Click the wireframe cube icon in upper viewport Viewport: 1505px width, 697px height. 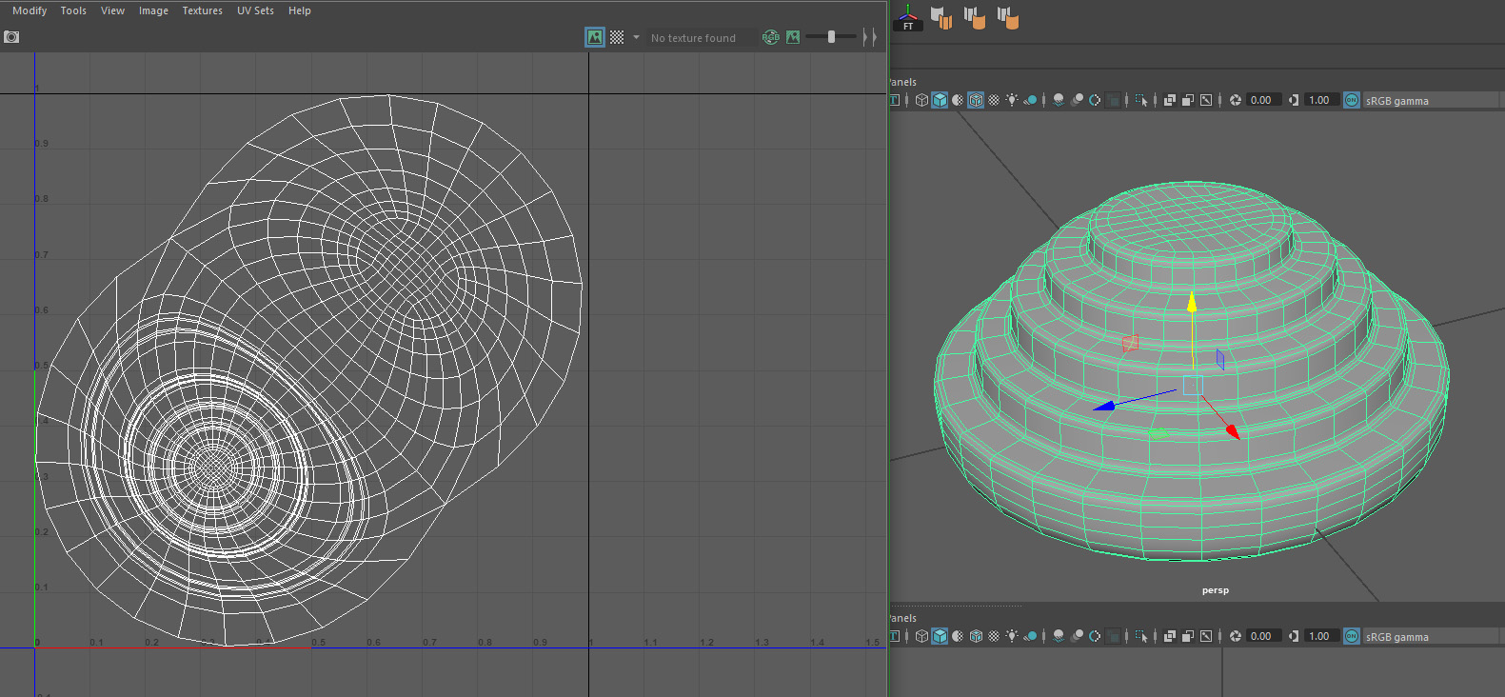tap(921, 100)
